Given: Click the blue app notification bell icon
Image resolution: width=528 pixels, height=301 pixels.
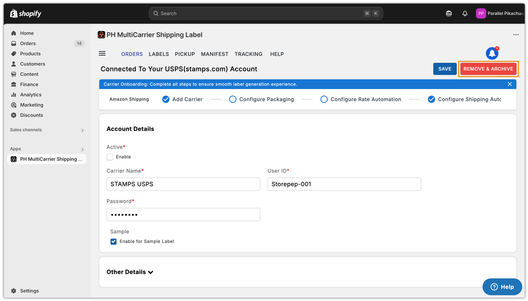Looking at the screenshot, I should (x=492, y=53).
